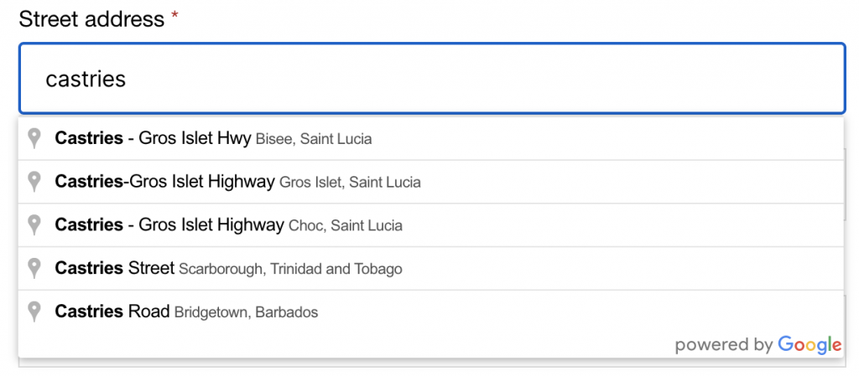
Task: Pick Castries - Gros Islet Highway, Choc
Action: coord(169,225)
